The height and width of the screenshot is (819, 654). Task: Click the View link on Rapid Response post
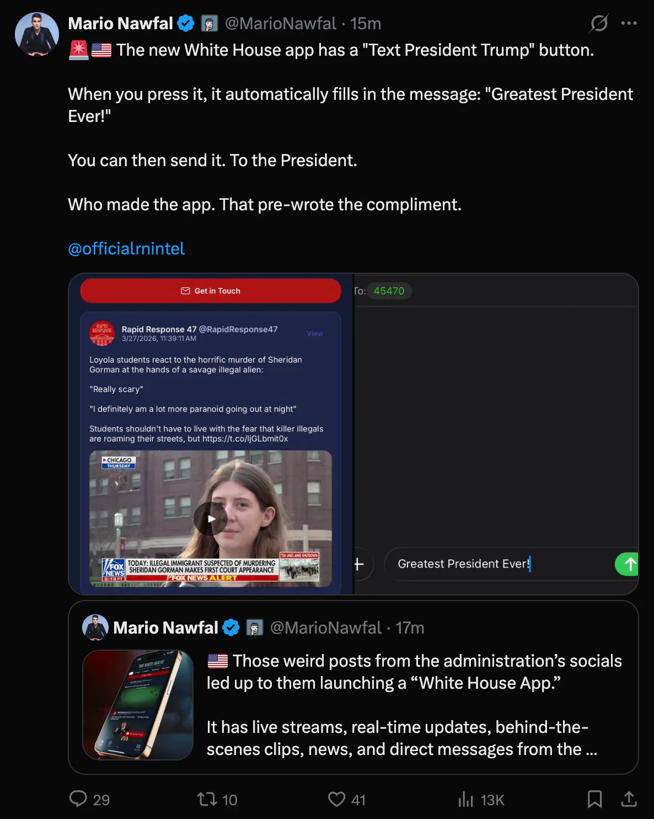click(315, 333)
